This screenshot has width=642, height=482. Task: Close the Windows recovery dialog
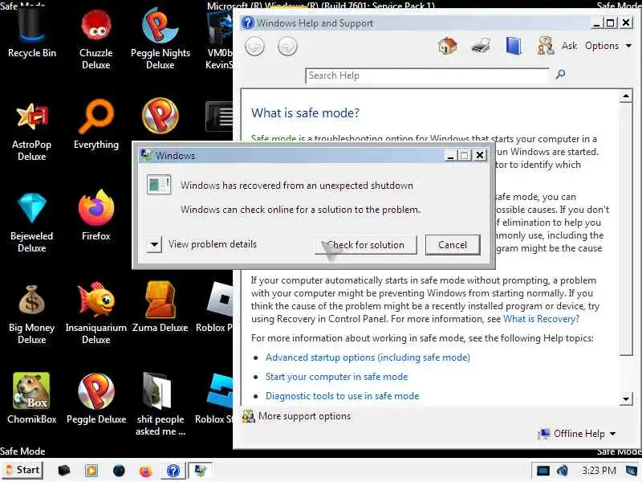480,155
